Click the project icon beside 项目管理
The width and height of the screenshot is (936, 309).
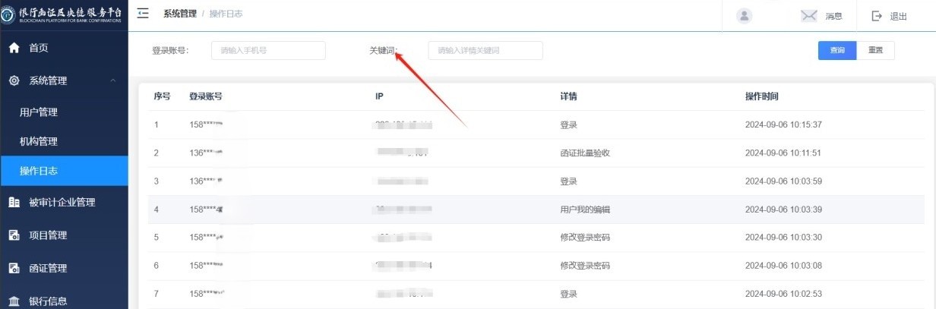point(14,235)
